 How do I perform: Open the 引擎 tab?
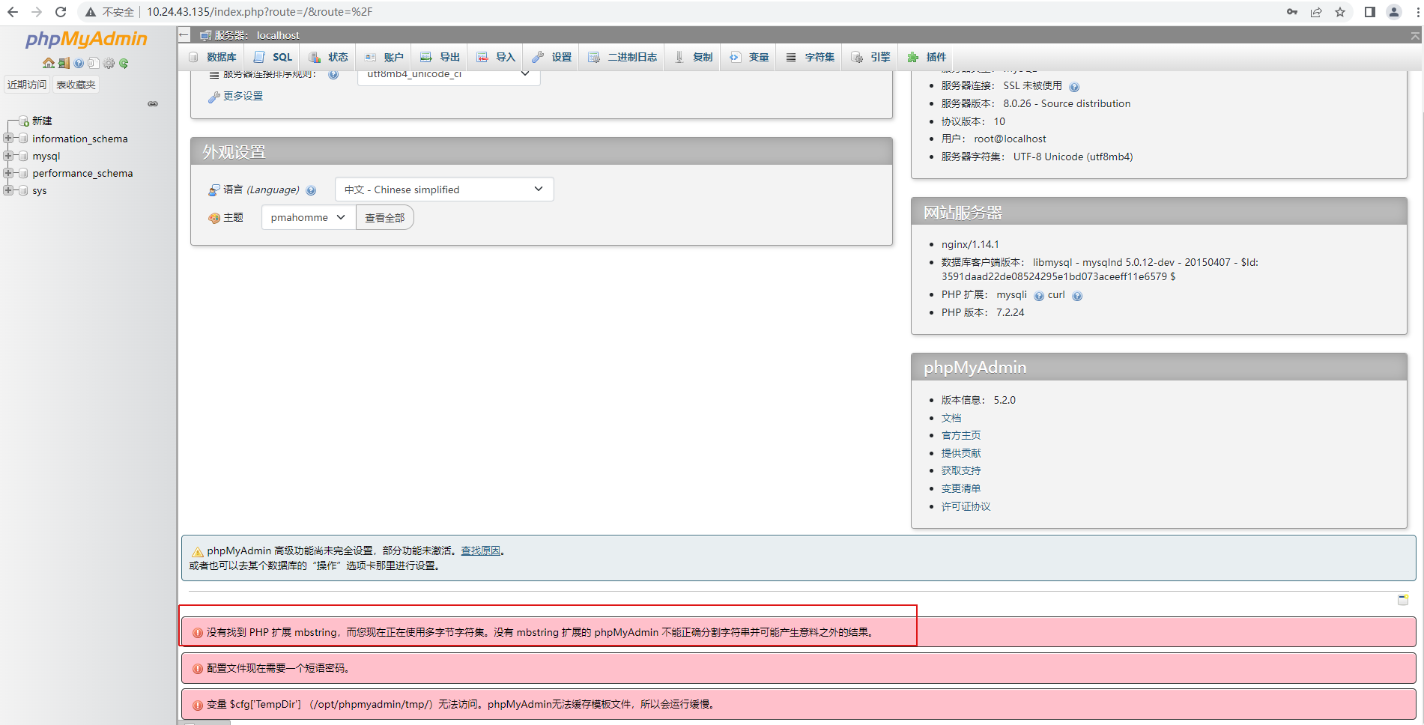pyautogui.click(x=871, y=57)
